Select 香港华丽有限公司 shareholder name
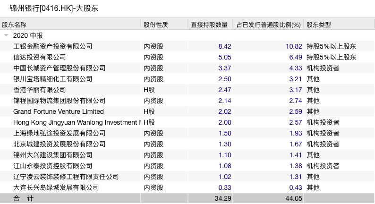 [x=40, y=90]
